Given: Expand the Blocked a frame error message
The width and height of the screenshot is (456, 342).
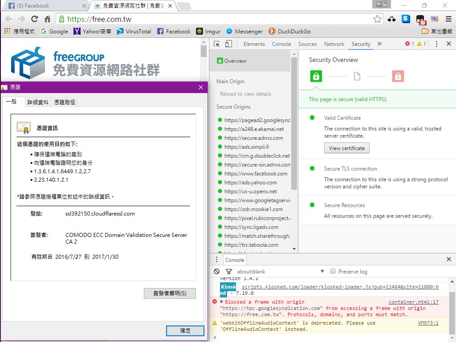Looking at the screenshot, I should click(222, 301).
